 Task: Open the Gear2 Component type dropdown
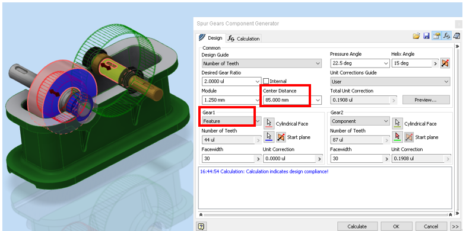360,121
